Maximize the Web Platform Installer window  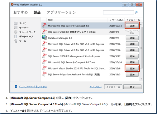tap(132, 5)
